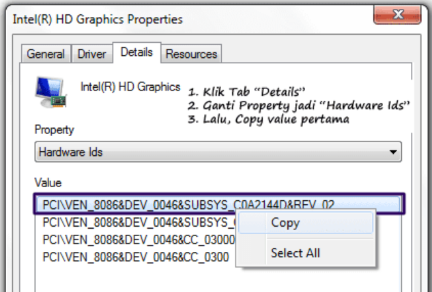Viewport: 432px width, 292px height.
Task: Select the second SUBSYS hardware id row
Action: point(139,222)
